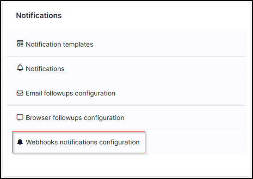Open Browser followups configuration
253x179 pixels.
(x=75, y=118)
